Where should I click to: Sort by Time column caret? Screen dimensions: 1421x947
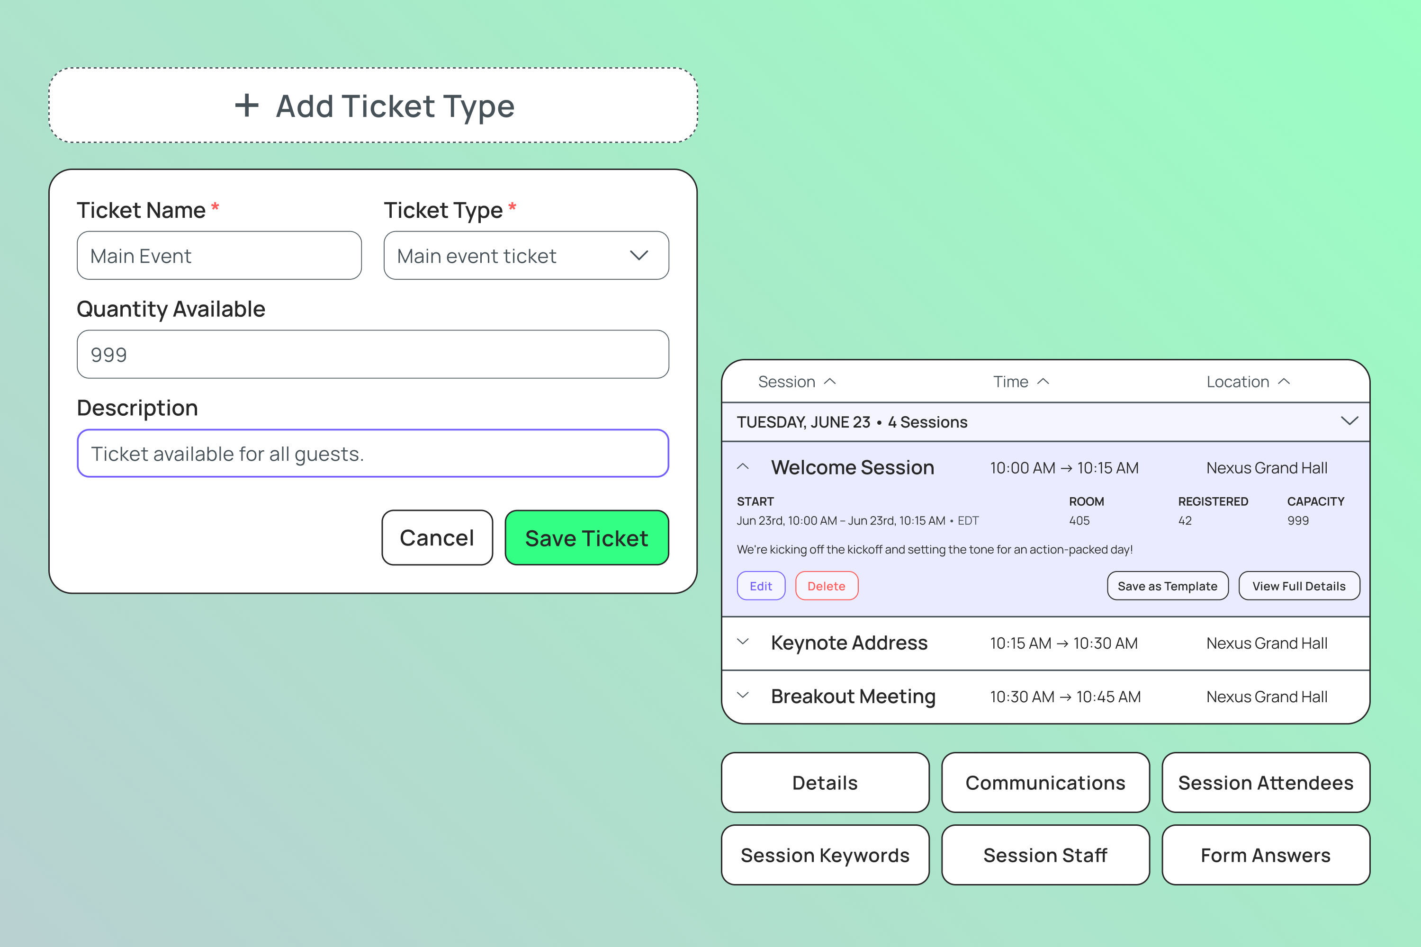1043,382
